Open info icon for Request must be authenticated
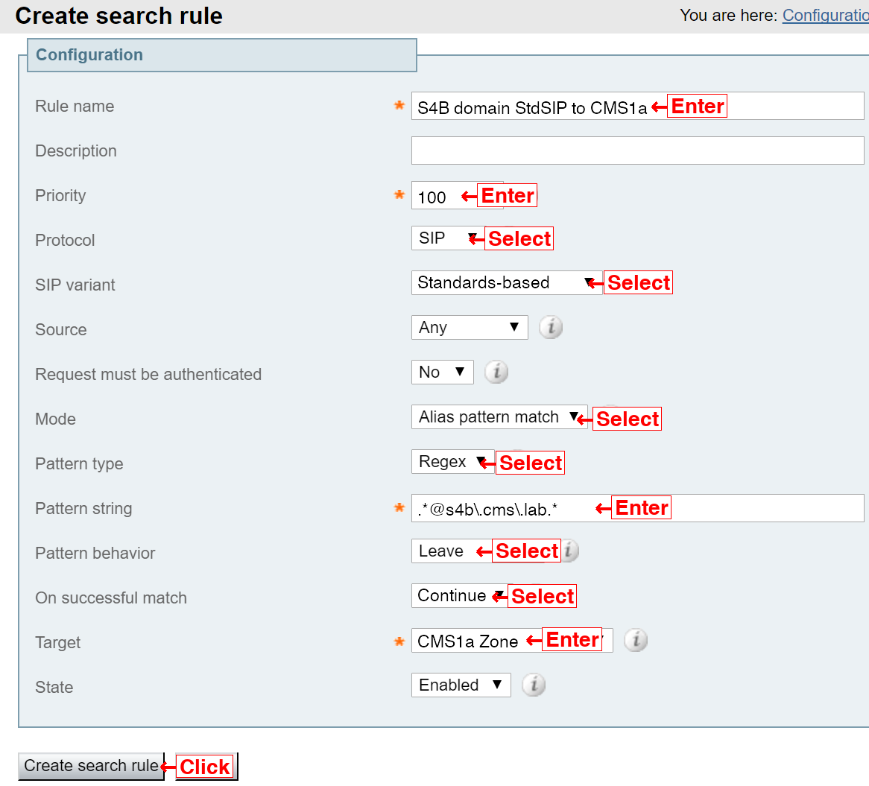 click(496, 372)
